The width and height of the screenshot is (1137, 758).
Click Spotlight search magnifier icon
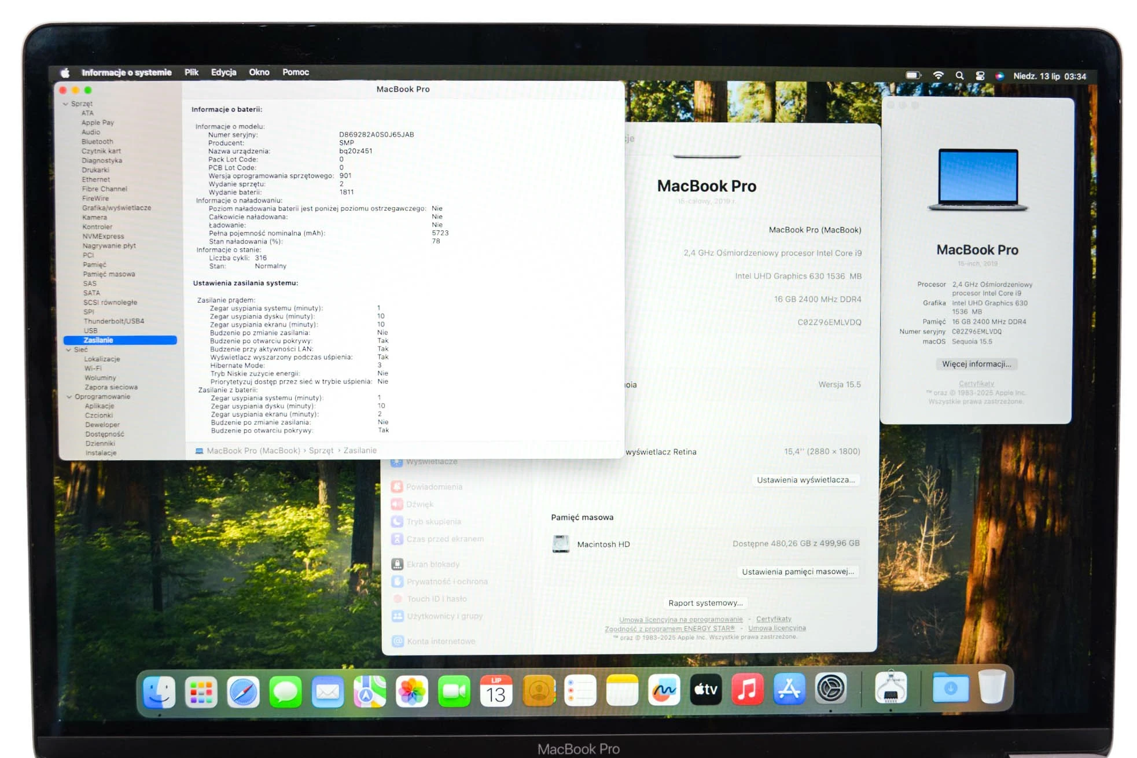pyautogui.click(x=959, y=76)
